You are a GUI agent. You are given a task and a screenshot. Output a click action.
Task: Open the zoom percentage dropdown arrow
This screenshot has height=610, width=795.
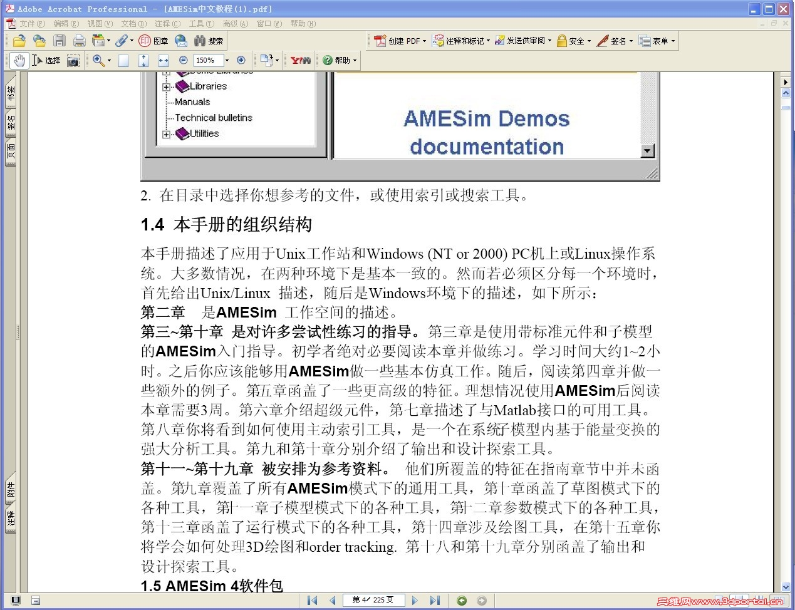tap(227, 60)
